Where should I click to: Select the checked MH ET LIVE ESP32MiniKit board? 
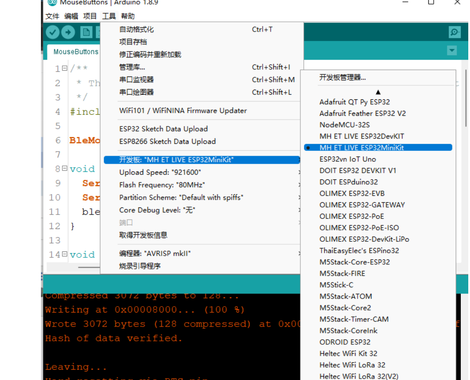pos(378,148)
